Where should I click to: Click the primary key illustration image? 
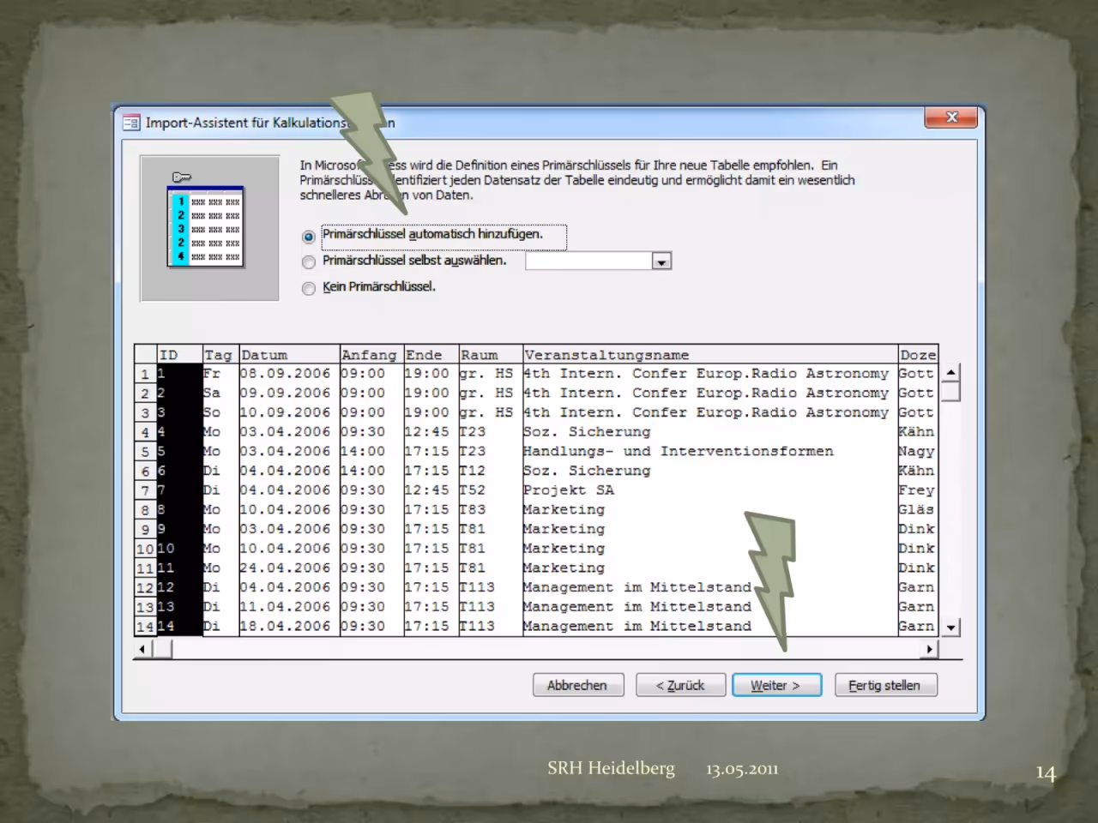point(209,227)
